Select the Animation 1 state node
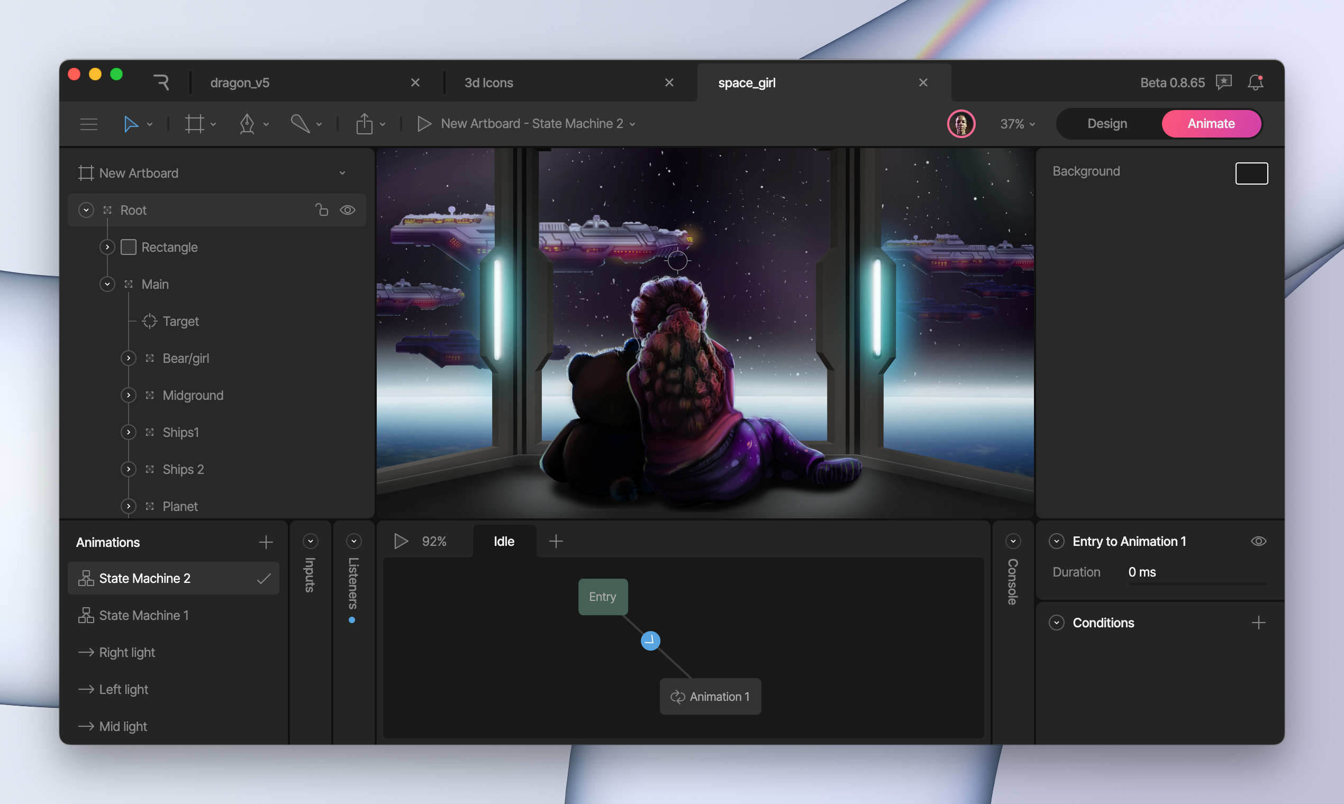The height and width of the screenshot is (804, 1344). pos(710,697)
